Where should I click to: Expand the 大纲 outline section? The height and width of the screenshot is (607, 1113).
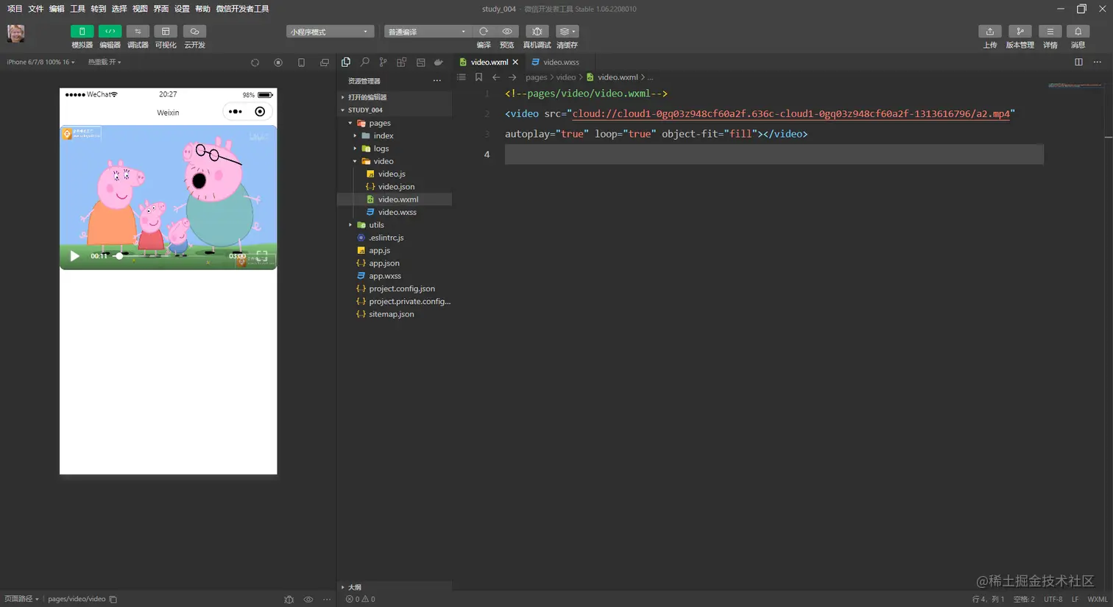pos(395,587)
